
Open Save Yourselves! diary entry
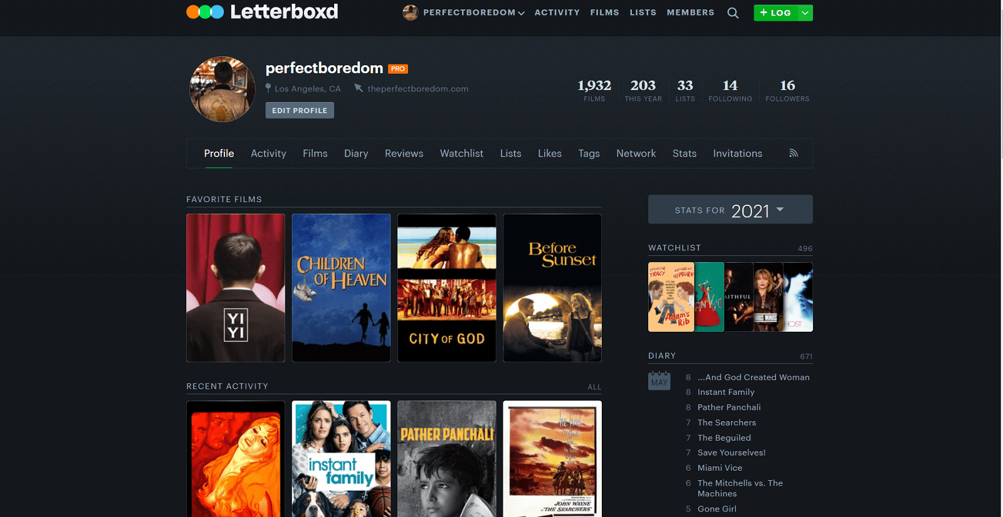coord(732,453)
